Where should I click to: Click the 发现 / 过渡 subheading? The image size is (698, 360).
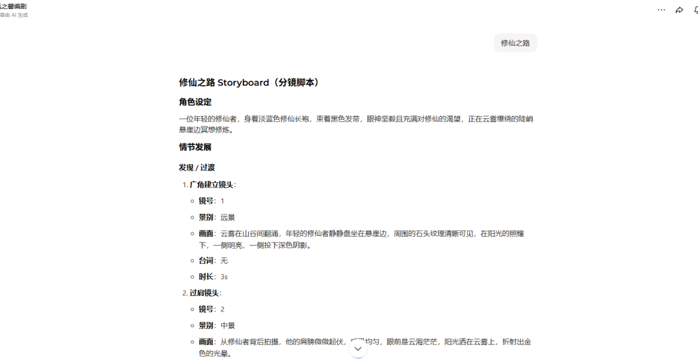coord(196,168)
